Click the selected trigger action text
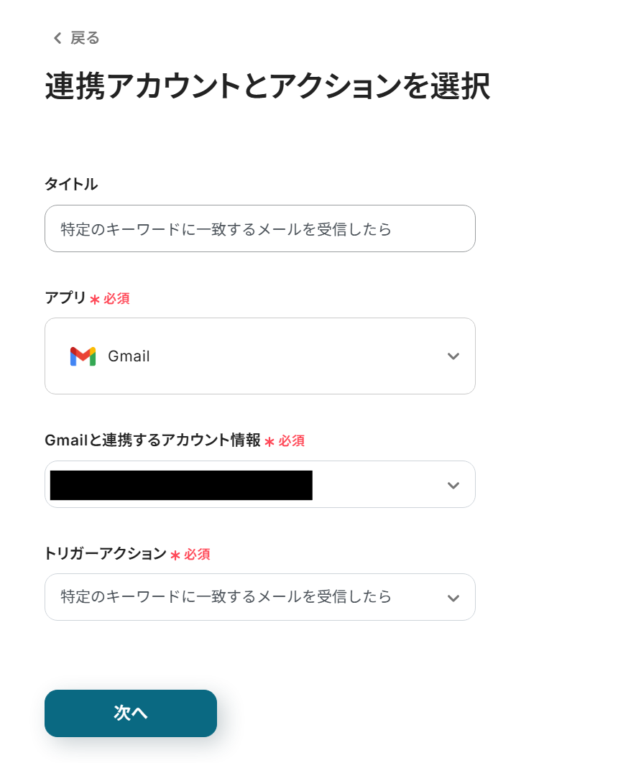Image resolution: width=636 pixels, height=763 pixels. [x=226, y=597]
